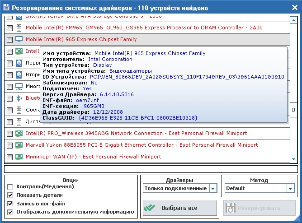The height and width of the screenshot is (223, 302).
Task: Click the display icon of Mobile Intel 965 Express Chipset
Action: click(19, 39)
